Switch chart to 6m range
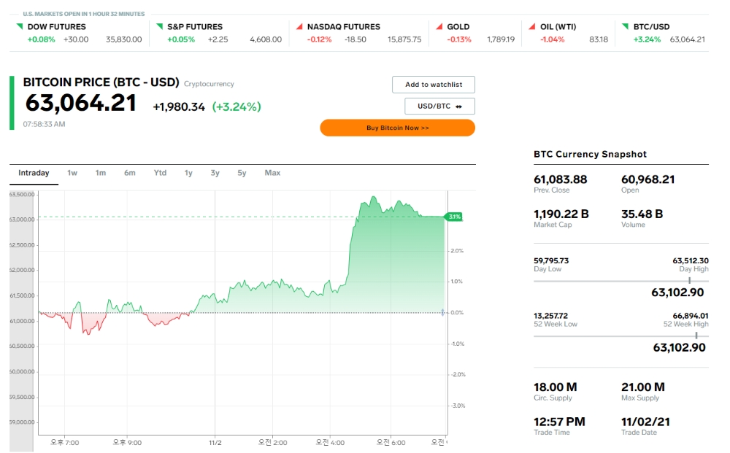This screenshot has width=730, height=453. click(x=129, y=173)
